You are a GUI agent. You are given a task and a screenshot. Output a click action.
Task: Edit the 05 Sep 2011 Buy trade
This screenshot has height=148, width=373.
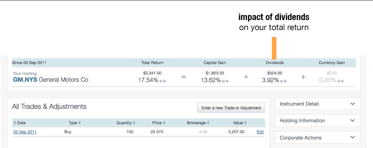(x=260, y=132)
